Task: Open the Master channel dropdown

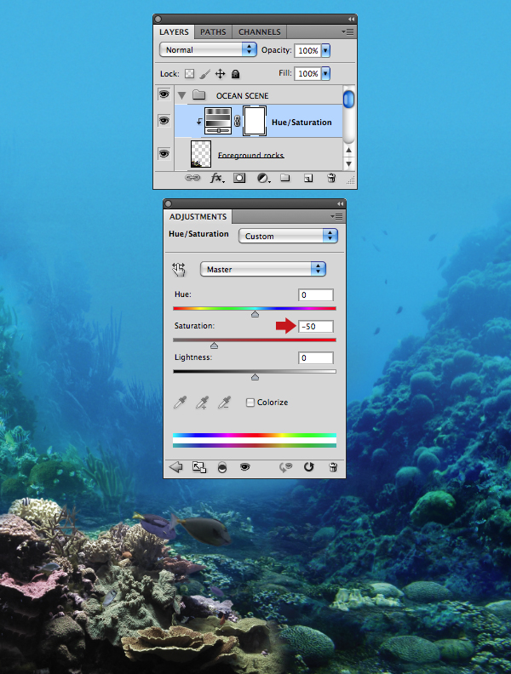Action: point(263,270)
